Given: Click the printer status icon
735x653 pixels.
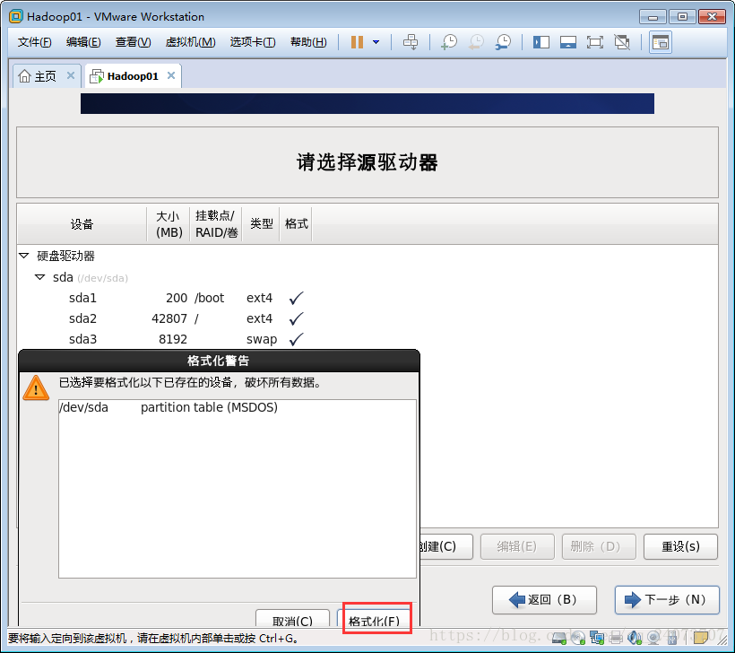Looking at the screenshot, I should pos(616,638).
